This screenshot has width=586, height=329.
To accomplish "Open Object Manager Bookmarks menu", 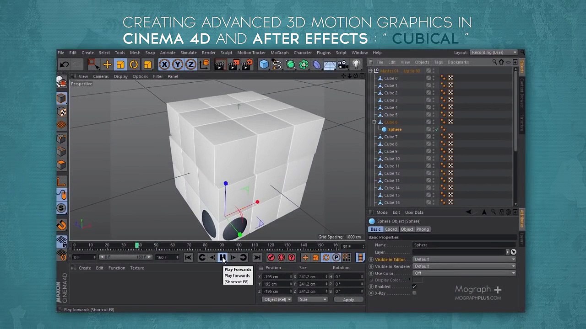I will coord(458,62).
